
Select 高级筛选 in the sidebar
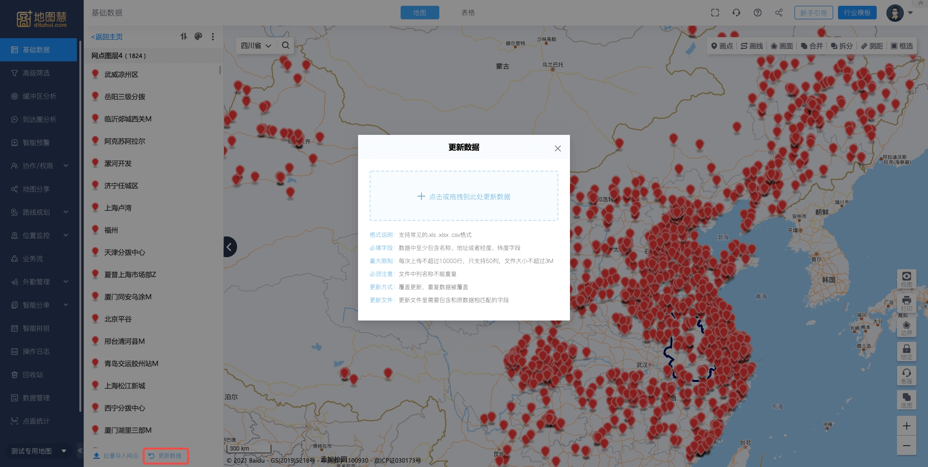(x=36, y=73)
